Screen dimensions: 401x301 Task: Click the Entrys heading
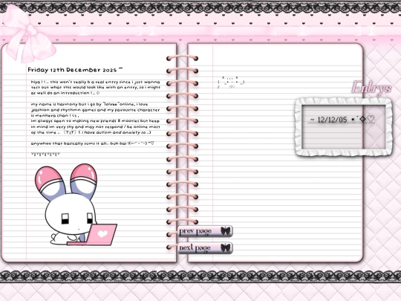(371, 88)
